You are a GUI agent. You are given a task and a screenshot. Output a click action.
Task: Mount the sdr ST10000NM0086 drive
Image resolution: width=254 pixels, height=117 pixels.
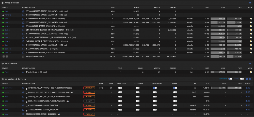[89, 110]
